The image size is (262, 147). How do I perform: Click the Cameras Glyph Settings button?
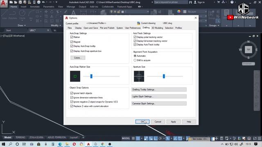click(x=159, y=103)
